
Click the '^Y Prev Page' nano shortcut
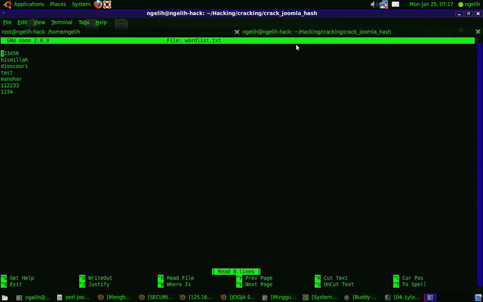pyautogui.click(x=254, y=278)
